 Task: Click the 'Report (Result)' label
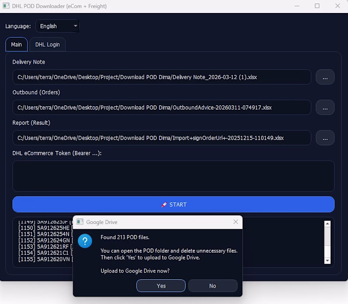(x=31, y=123)
